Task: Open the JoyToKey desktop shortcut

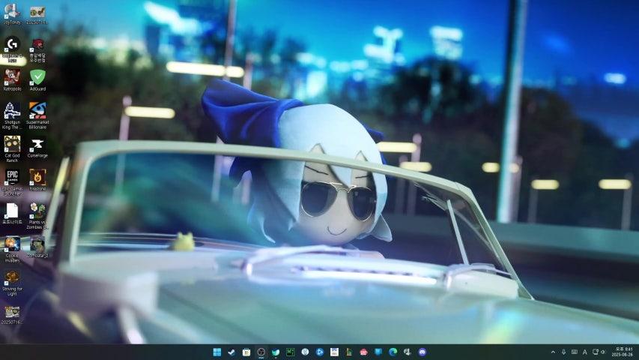Action: pyautogui.click(x=12, y=14)
